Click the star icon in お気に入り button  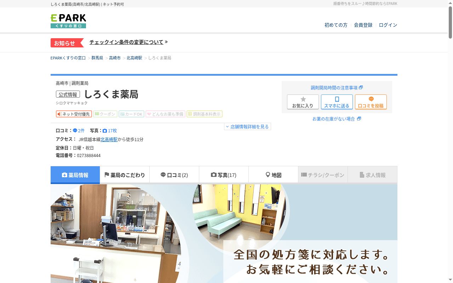(303, 99)
